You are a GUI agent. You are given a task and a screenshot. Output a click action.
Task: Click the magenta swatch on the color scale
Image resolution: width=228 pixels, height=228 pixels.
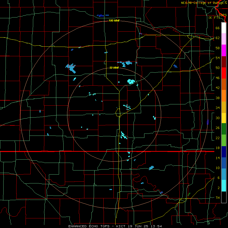pyautogui.click(x=224, y=50)
